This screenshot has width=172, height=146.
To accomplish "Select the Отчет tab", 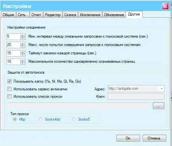I will tap(36, 15).
